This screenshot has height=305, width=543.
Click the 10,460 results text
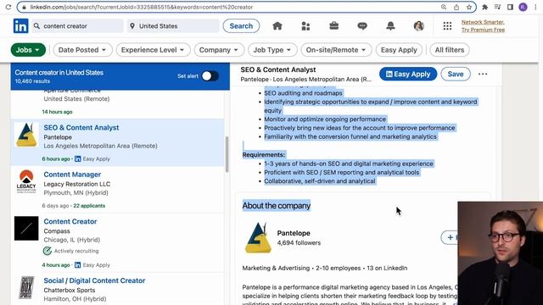pos(32,81)
